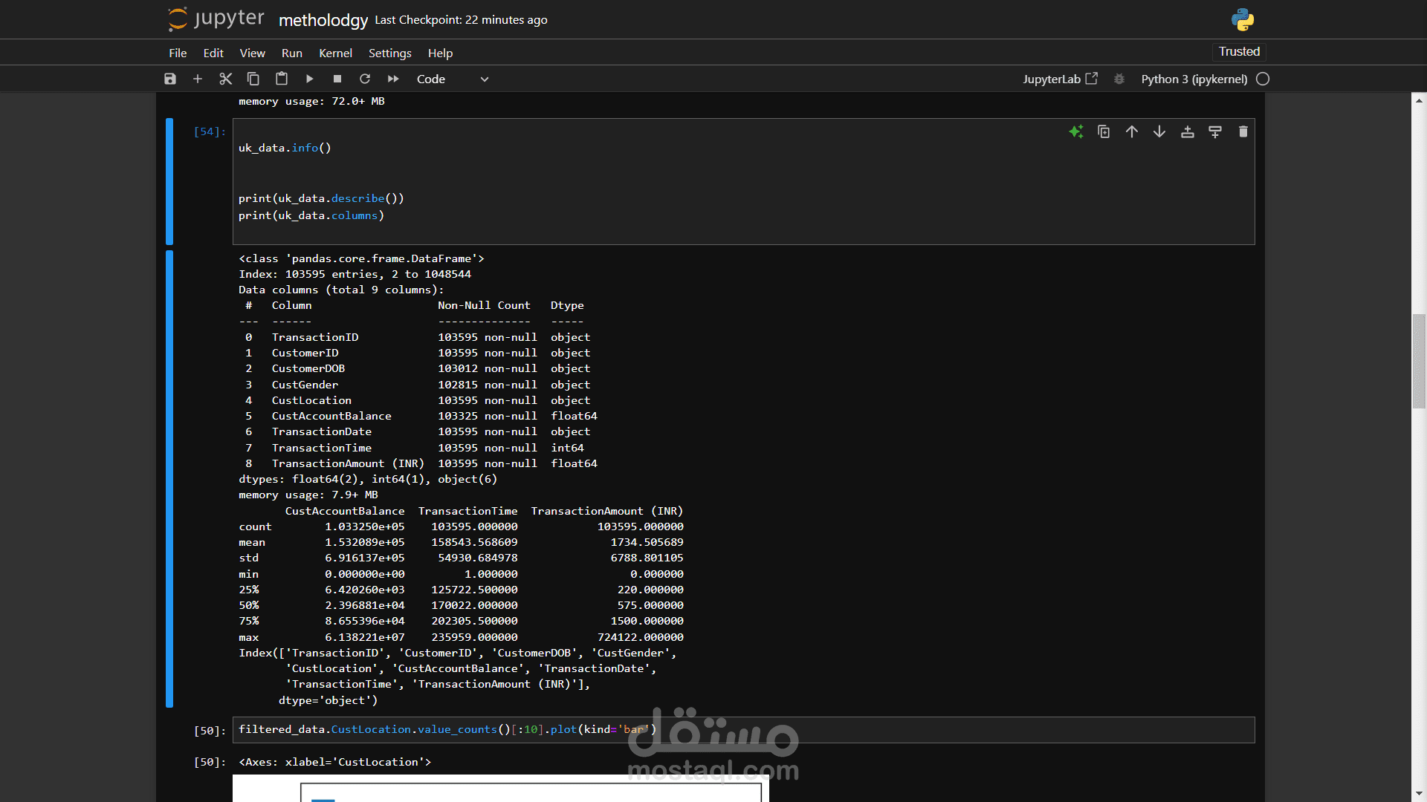Copy the selected cell from toolbar
This screenshot has height=802, width=1427.
[253, 79]
